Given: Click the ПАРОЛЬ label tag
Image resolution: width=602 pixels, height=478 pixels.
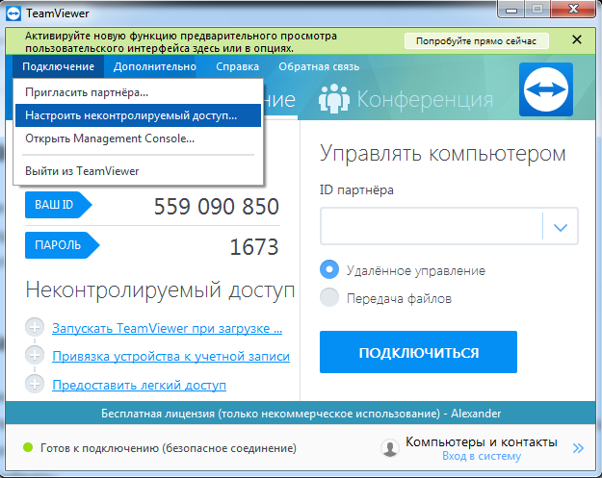Looking at the screenshot, I should point(63,245).
